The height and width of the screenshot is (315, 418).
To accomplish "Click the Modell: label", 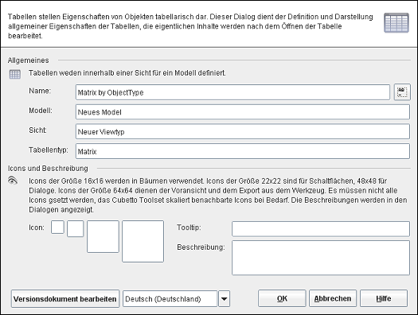I will coord(41,111).
